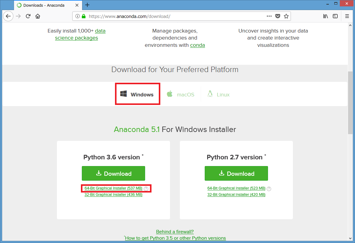Get Python 2.7 32-Bit Graphical Installer (420 MB)
Screen dimensions: 355x243
coord(236,195)
